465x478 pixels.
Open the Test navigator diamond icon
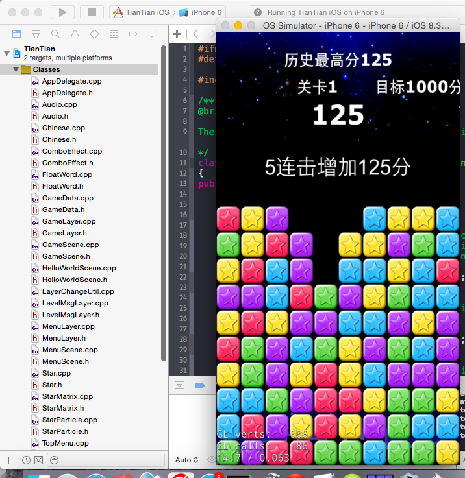coord(94,34)
